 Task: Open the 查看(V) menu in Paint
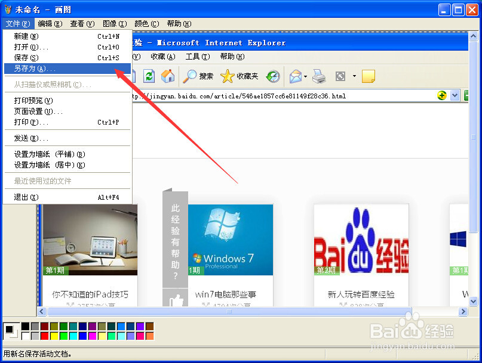[x=82, y=24]
